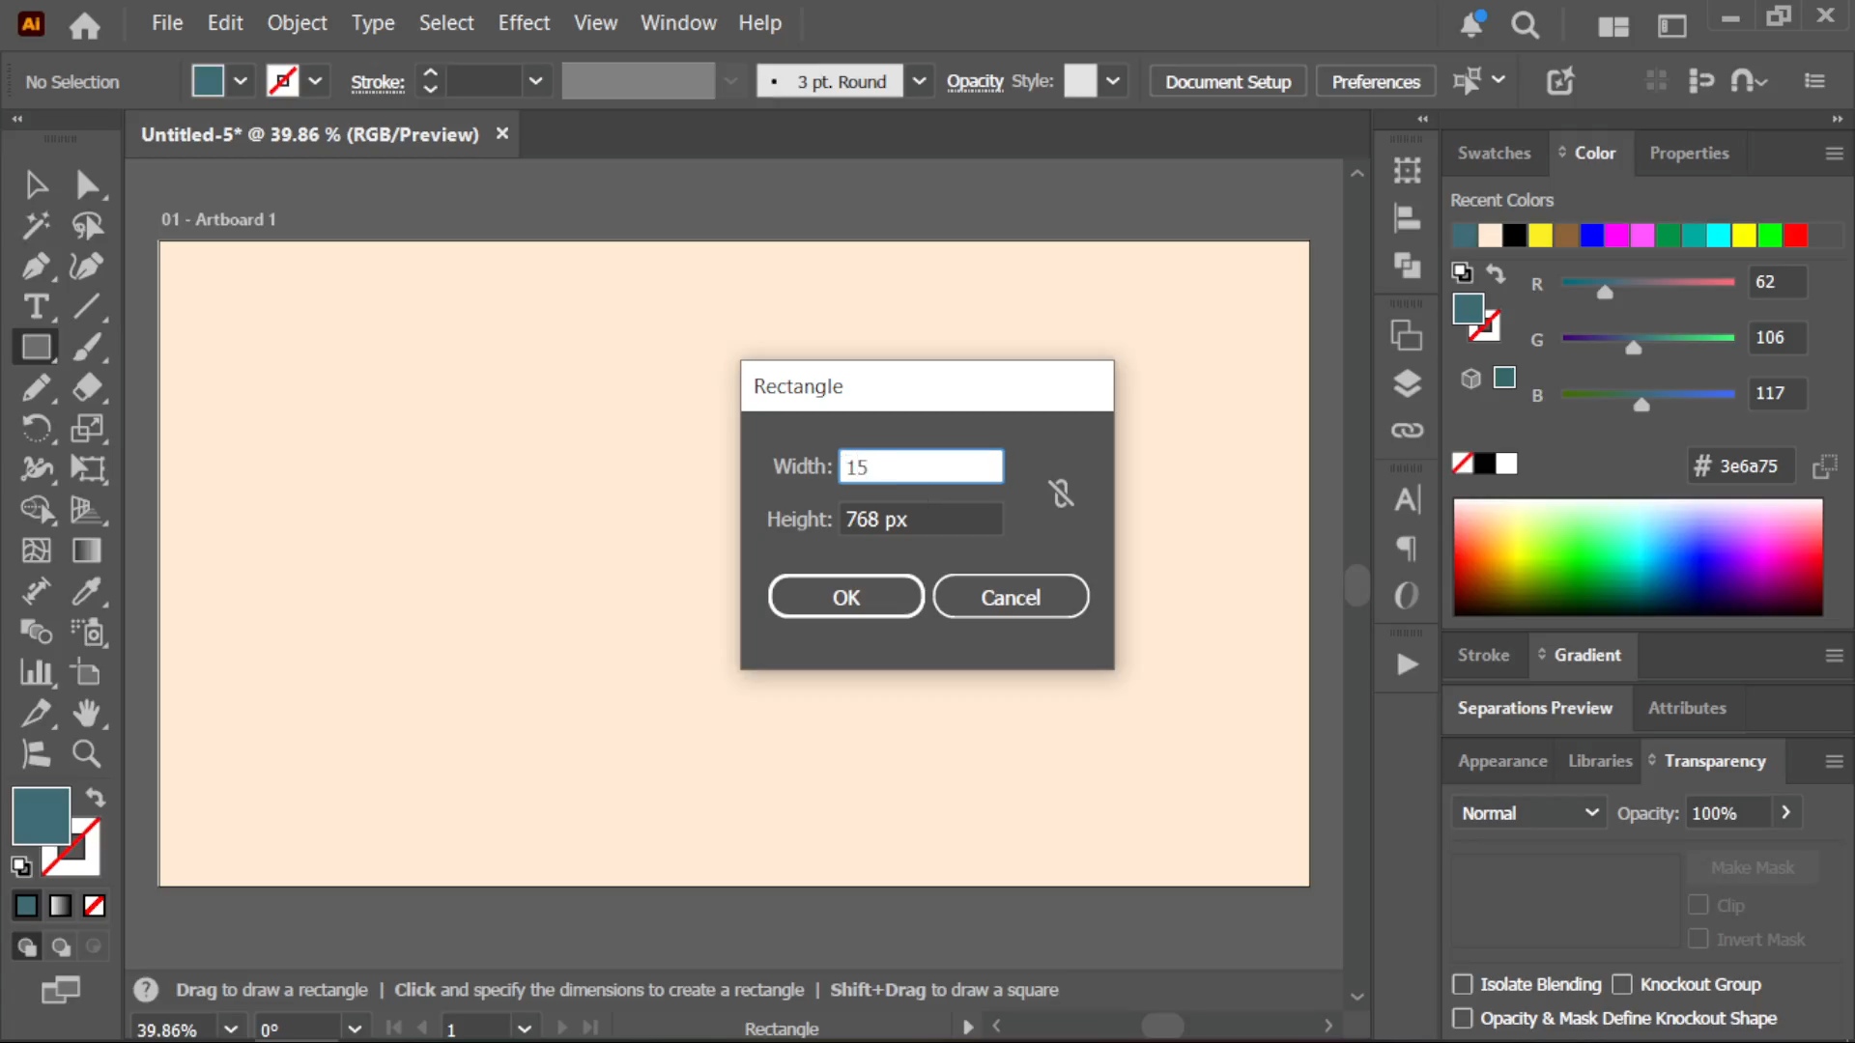Select the Gradient tool
Image resolution: width=1855 pixels, height=1043 pixels.
(87, 550)
